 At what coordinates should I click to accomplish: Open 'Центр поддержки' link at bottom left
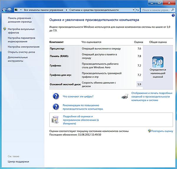click(18, 161)
